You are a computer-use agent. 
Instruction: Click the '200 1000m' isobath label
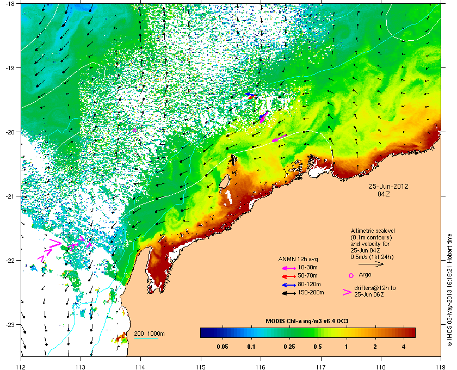149,334
